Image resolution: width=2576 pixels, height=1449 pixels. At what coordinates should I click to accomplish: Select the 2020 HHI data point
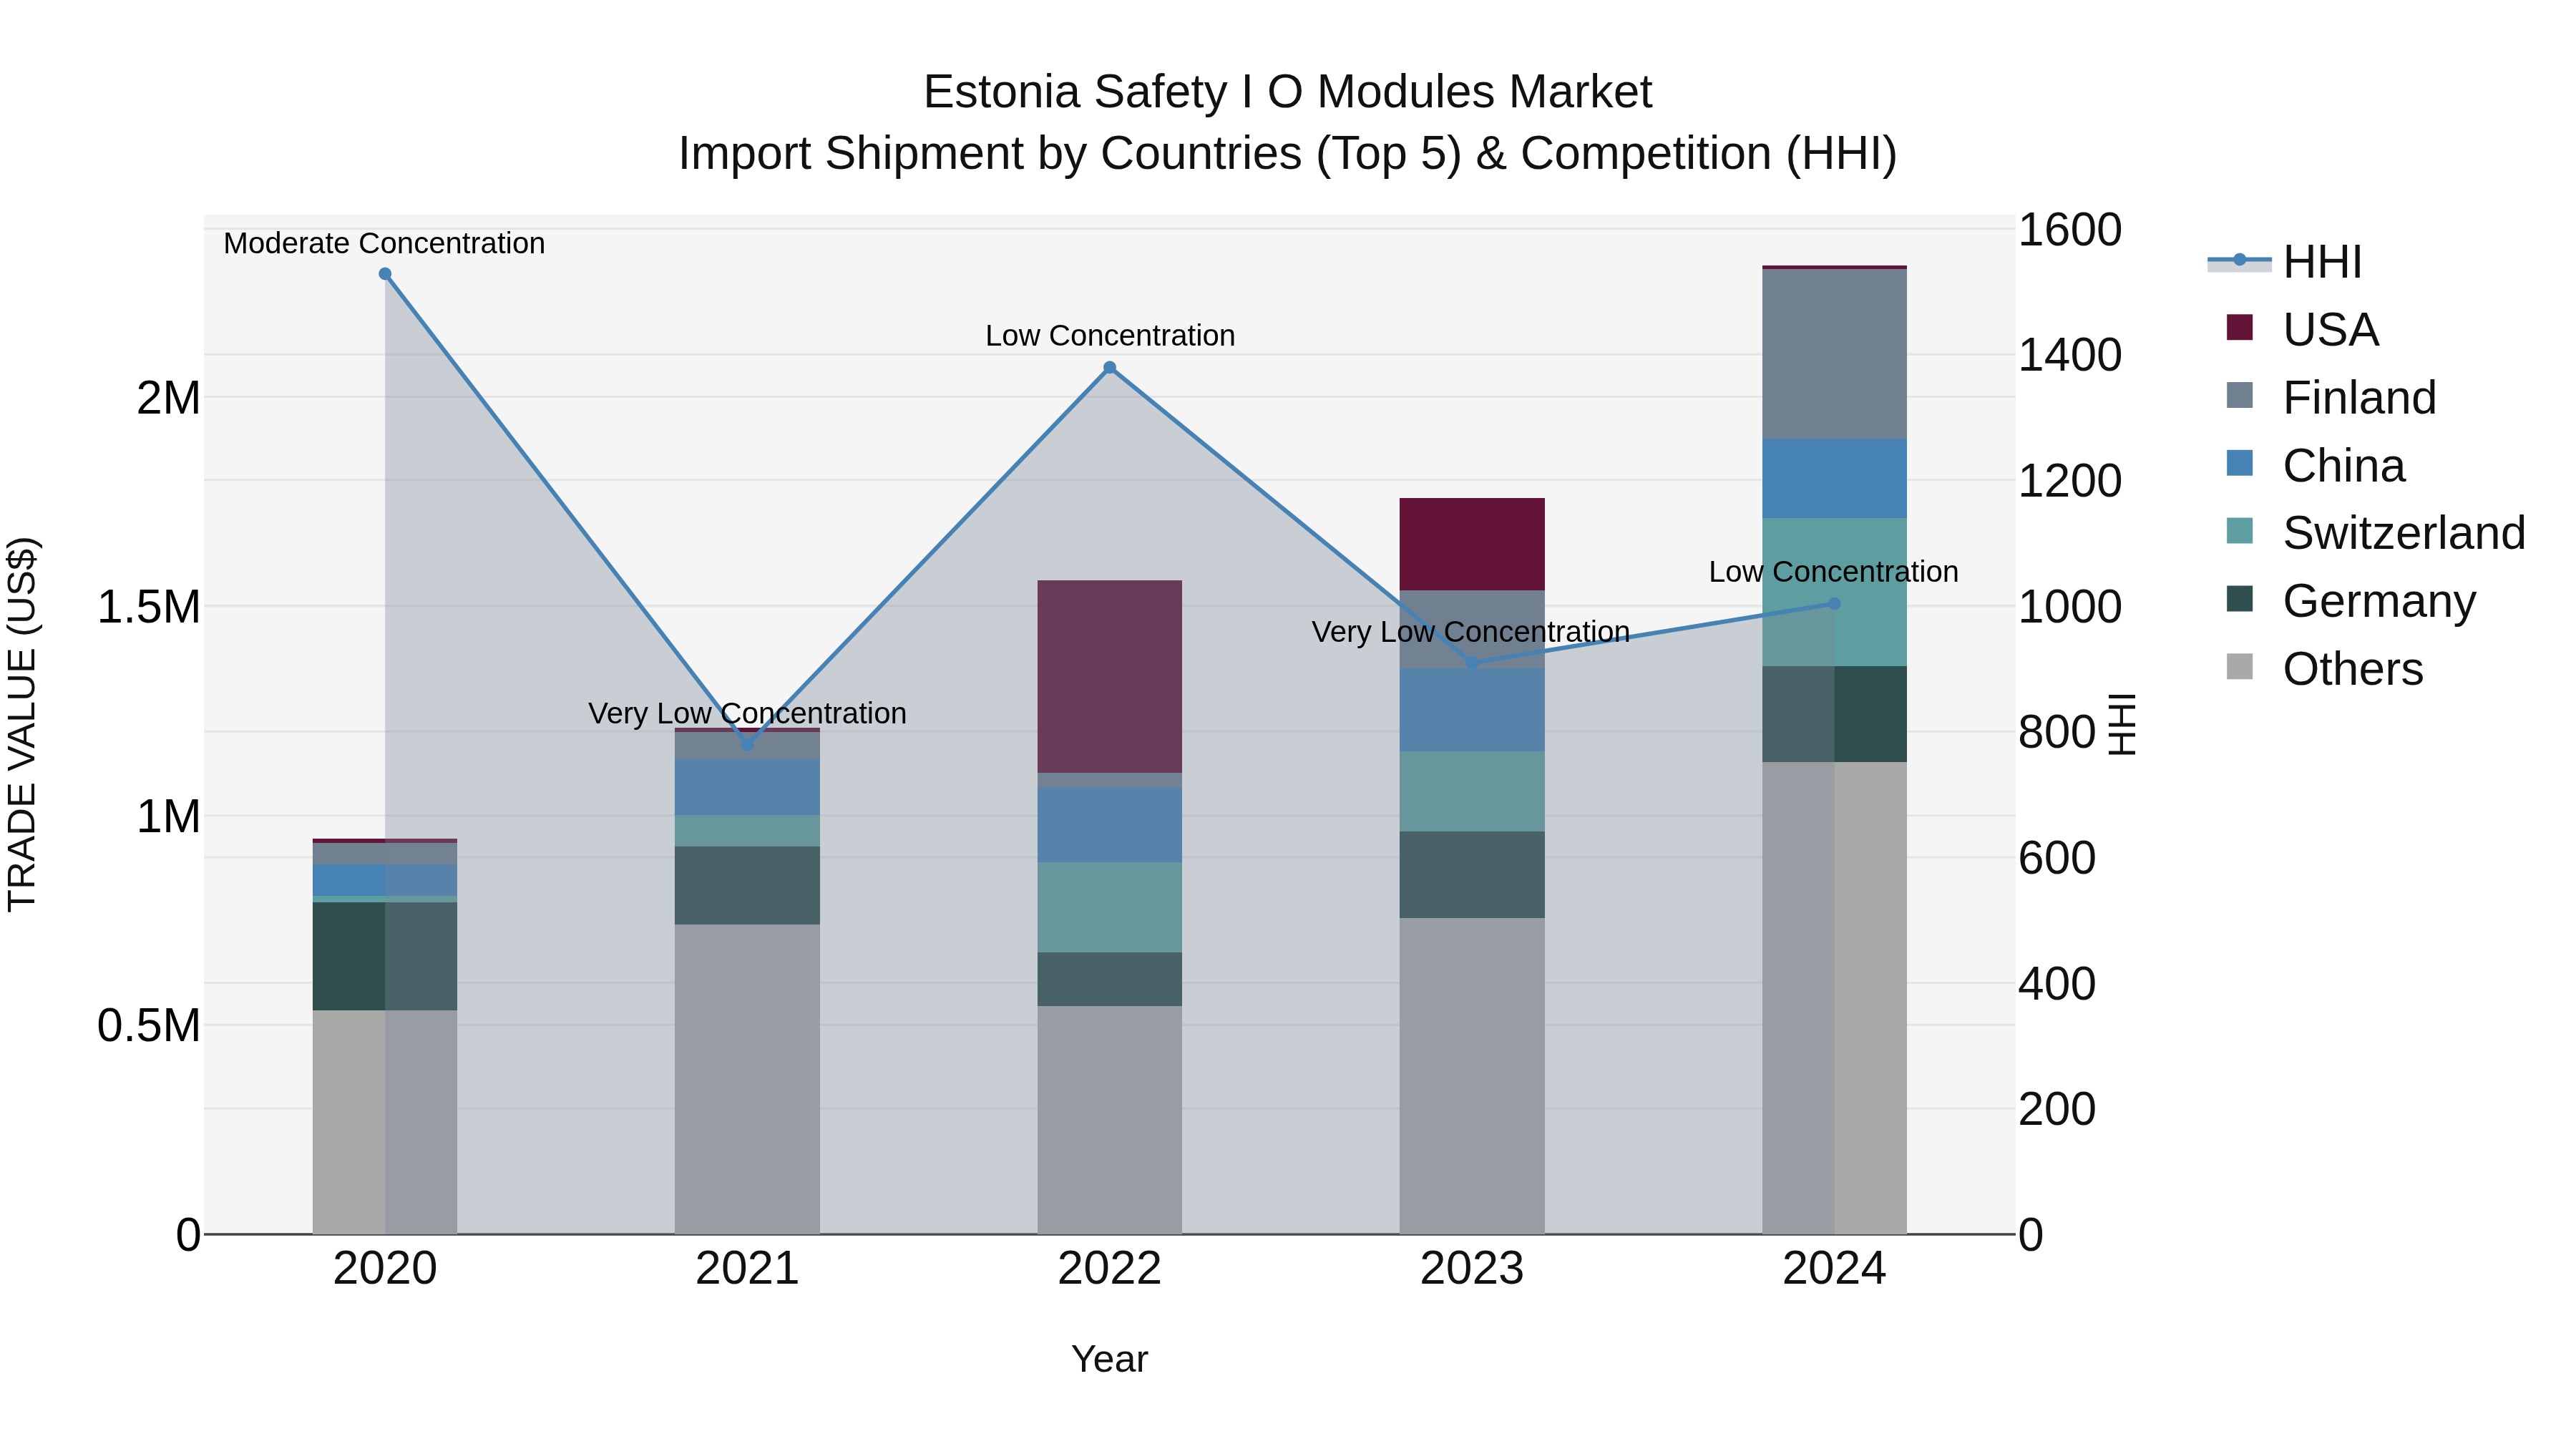coord(385,274)
